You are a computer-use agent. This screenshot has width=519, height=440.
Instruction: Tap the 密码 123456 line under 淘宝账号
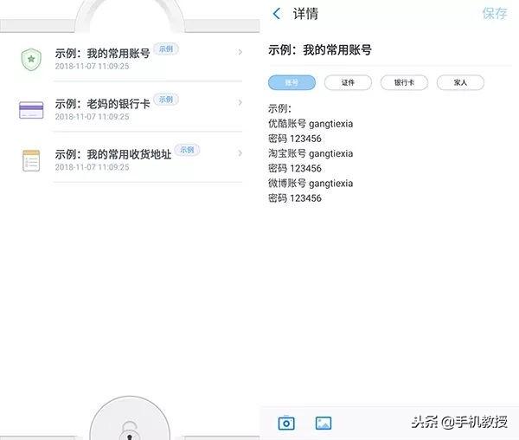[295, 168]
